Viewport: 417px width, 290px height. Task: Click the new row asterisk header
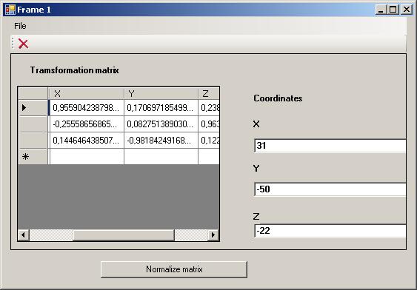coord(33,157)
